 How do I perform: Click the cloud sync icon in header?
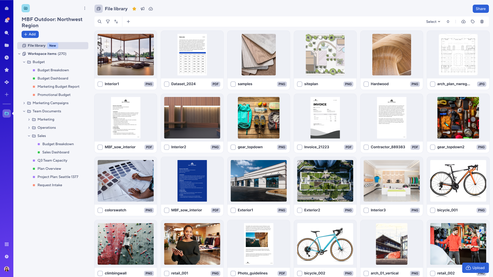click(x=151, y=9)
